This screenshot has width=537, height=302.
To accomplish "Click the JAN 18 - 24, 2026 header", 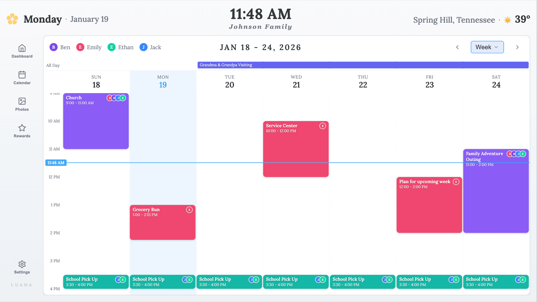I will pyautogui.click(x=260, y=47).
